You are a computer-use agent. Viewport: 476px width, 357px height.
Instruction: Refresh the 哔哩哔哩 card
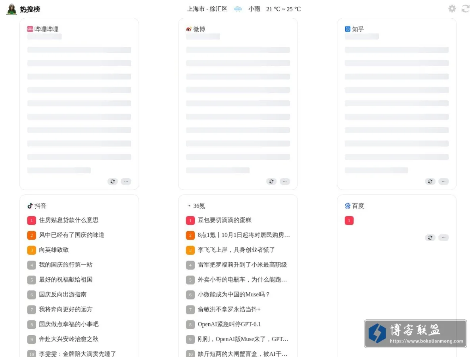pyautogui.click(x=113, y=181)
